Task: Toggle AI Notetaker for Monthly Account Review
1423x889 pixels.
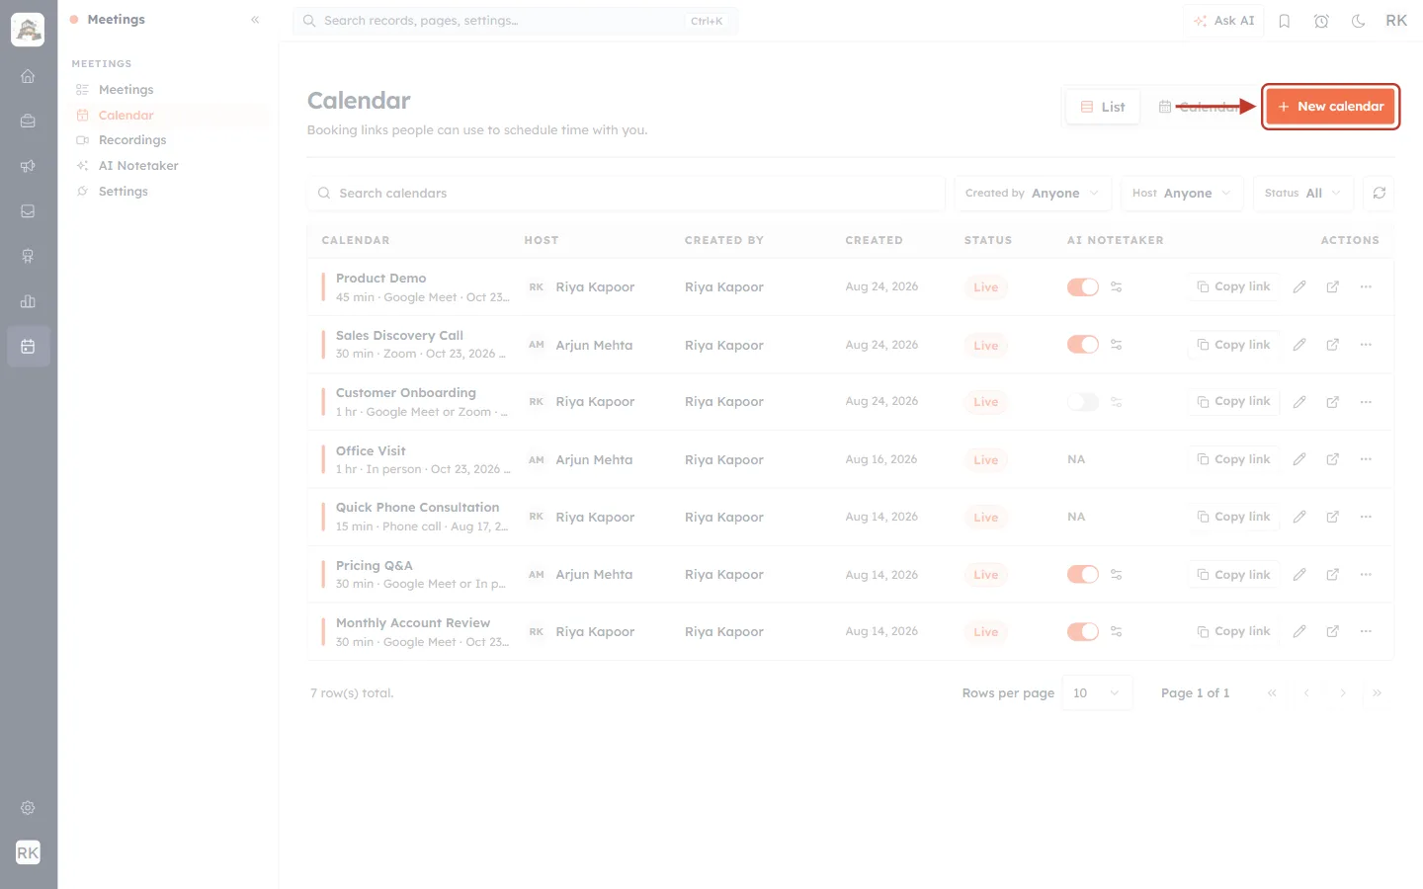Action: [1083, 631]
